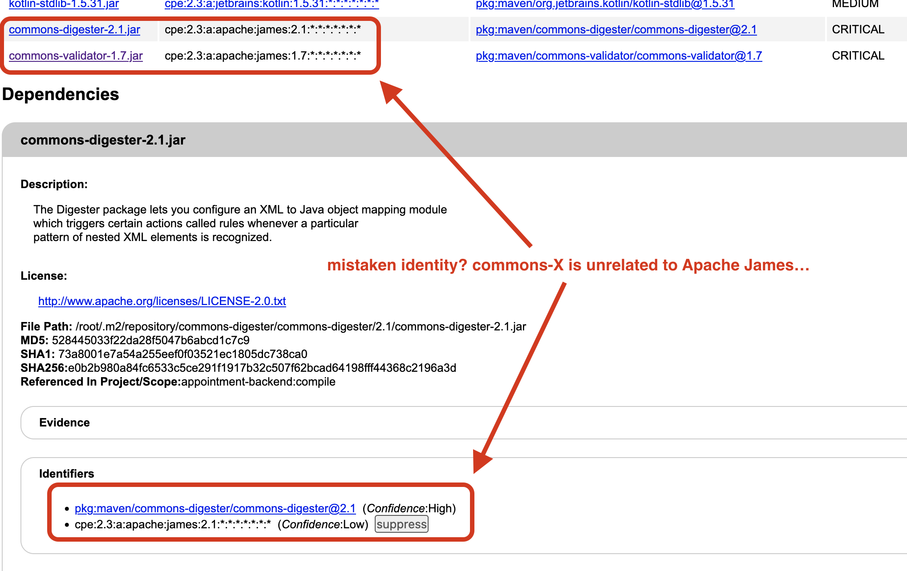
Task: Click the CRITICAL severity label for commons-digester
Action: [857, 29]
